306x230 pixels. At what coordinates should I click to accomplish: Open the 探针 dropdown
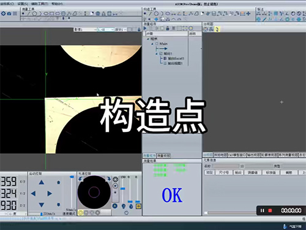tap(121, 29)
